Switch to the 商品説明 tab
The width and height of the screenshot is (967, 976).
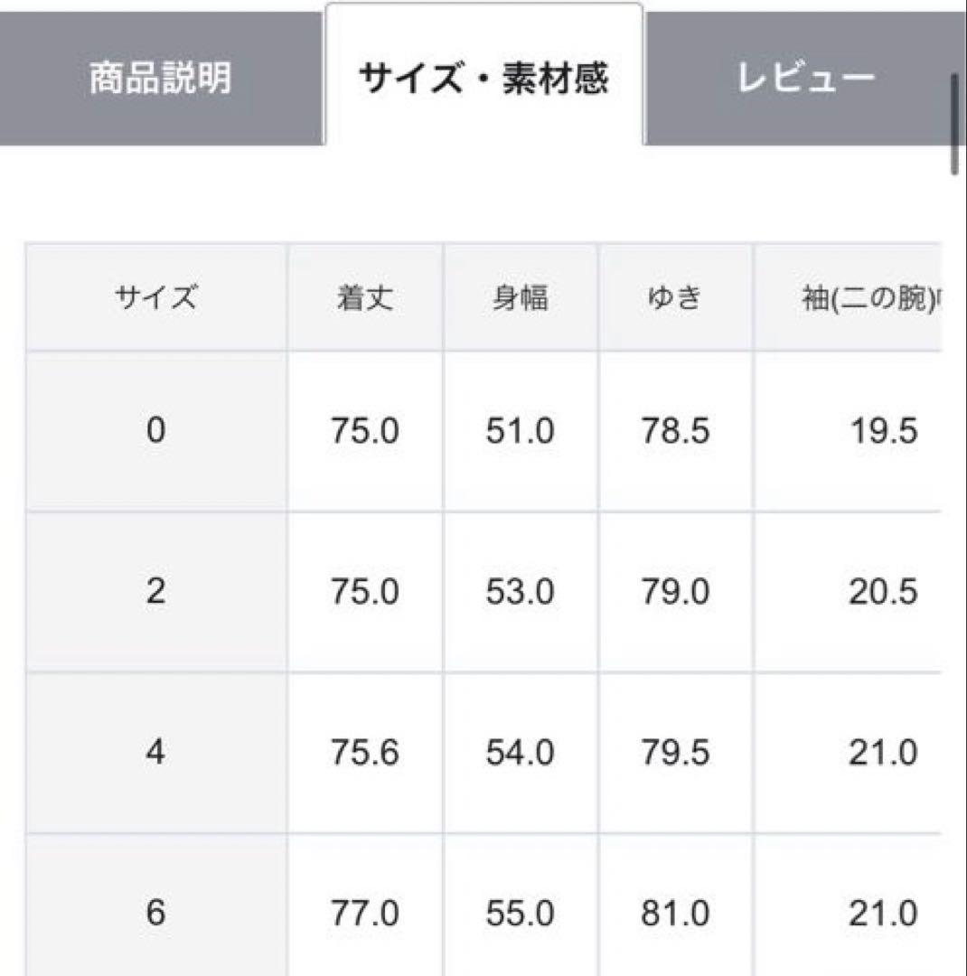tap(159, 77)
